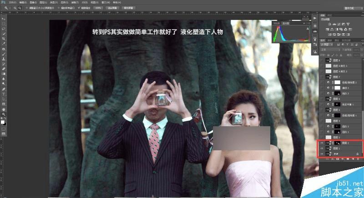Click the 填充屏幕 button
The height and width of the screenshot is (198, 364).
[128, 8]
